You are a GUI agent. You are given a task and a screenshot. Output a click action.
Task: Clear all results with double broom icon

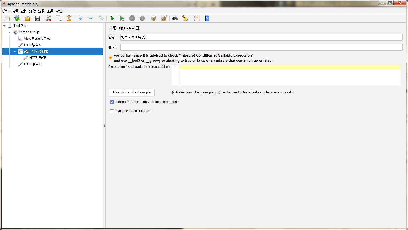(164, 18)
